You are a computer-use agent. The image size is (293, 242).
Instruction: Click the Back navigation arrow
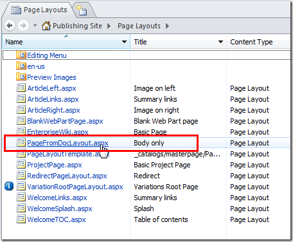pos(10,26)
